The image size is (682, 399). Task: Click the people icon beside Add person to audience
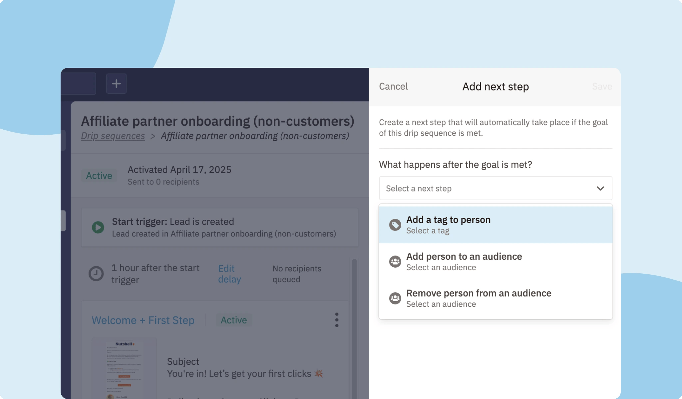pyautogui.click(x=395, y=262)
